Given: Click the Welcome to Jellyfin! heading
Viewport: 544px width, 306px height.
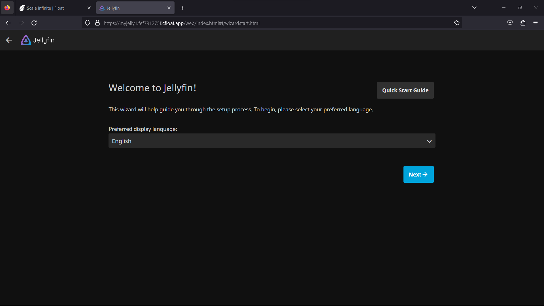Looking at the screenshot, I should 152,88.
